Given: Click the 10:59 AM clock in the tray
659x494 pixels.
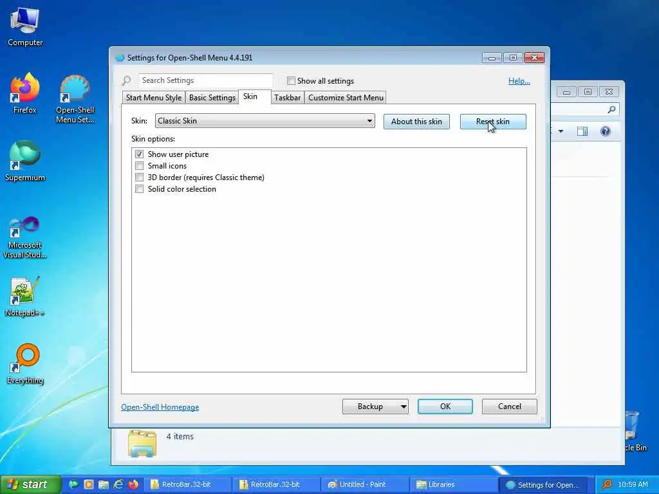Looking at the screenshot, I should click(x=633, y=484).
